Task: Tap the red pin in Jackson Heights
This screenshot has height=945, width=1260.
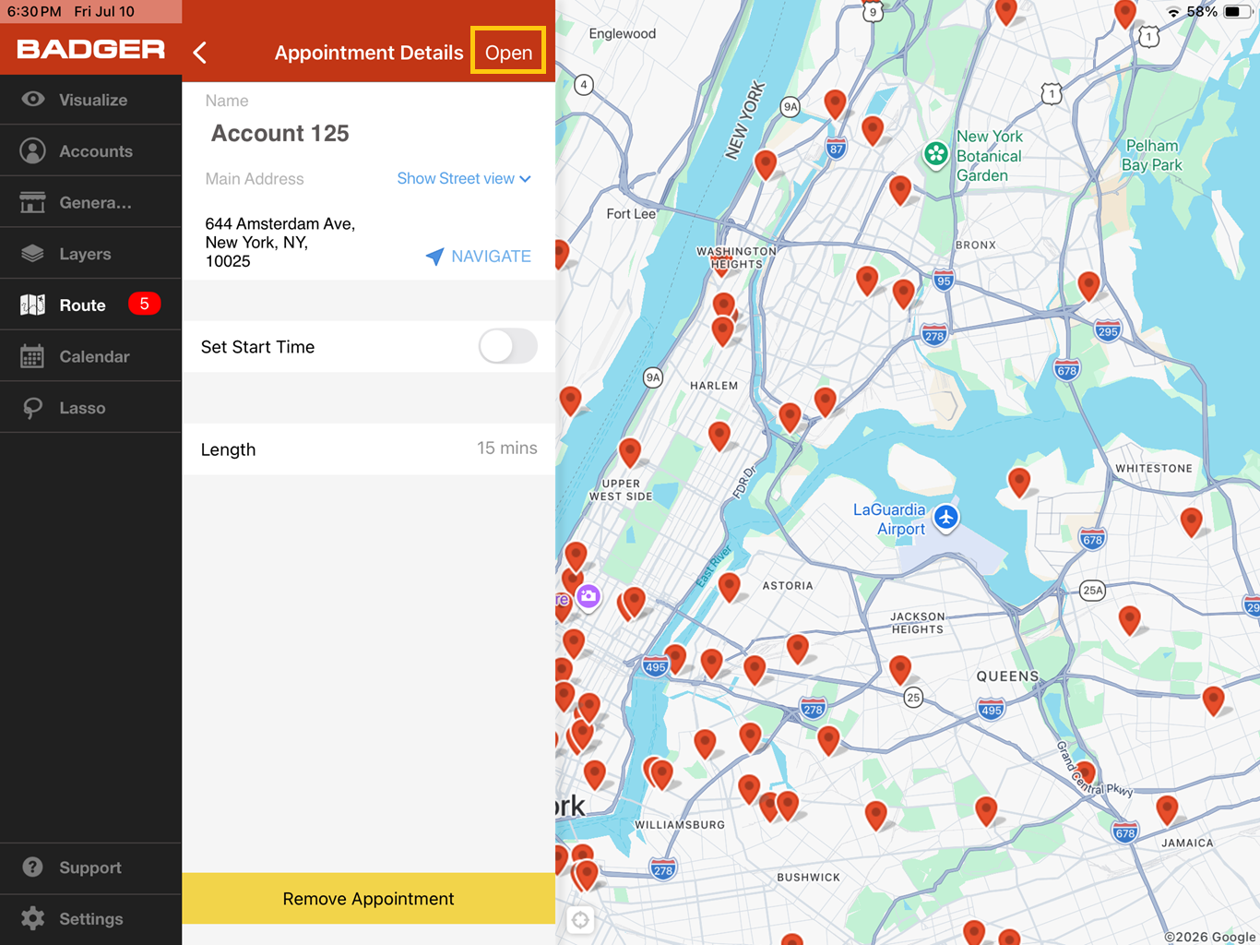Action: tap(900, 668)
